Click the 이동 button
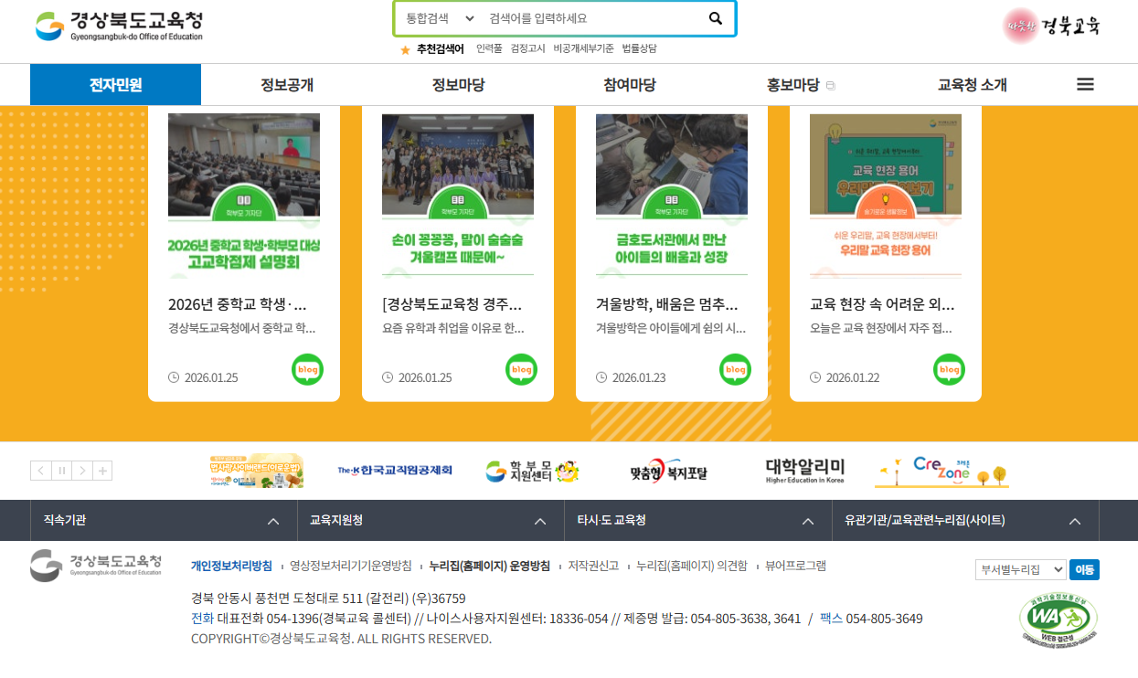The image size is (1138, 678). [1084, 569]
